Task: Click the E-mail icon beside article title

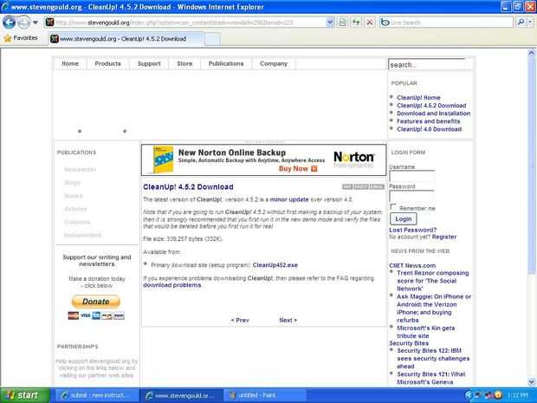Action: click(x=377, y=186)
